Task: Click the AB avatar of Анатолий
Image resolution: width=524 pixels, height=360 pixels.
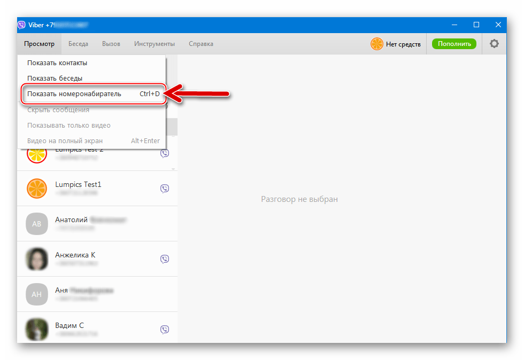Action: click(x=37, y=224)
